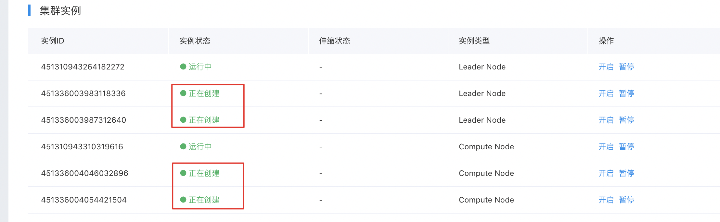Click the 集群实例 section heading
Viewport: 720px width, 222px height.
60,11
